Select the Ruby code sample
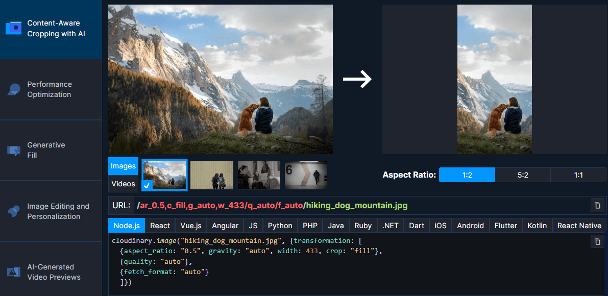The width and height of the screenshot is (608, 296). 363,225
